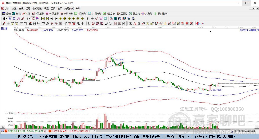Select the percent line tool
The image size is (259, 139).
coord(139,23)
